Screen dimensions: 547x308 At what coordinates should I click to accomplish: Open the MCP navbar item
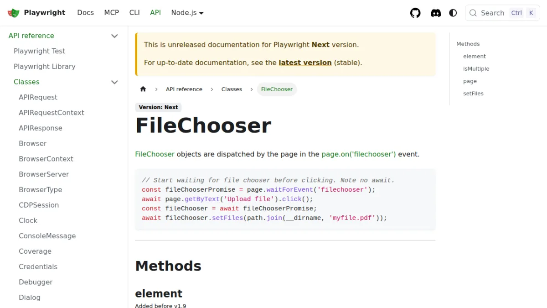(x=112, y=13)
